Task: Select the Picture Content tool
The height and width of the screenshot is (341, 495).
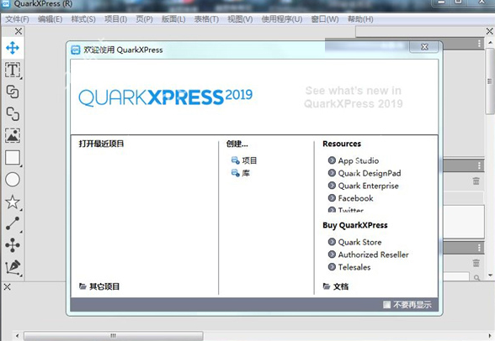Action: 13,135
